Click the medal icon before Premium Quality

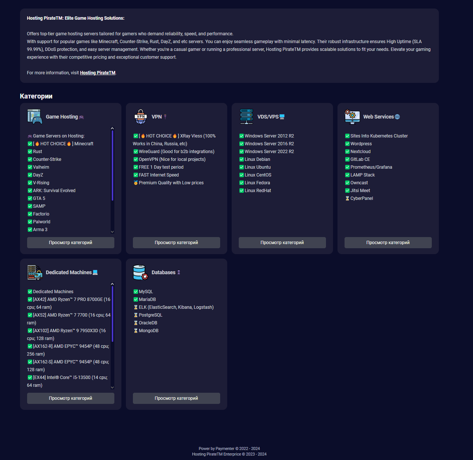click(136, 183)
